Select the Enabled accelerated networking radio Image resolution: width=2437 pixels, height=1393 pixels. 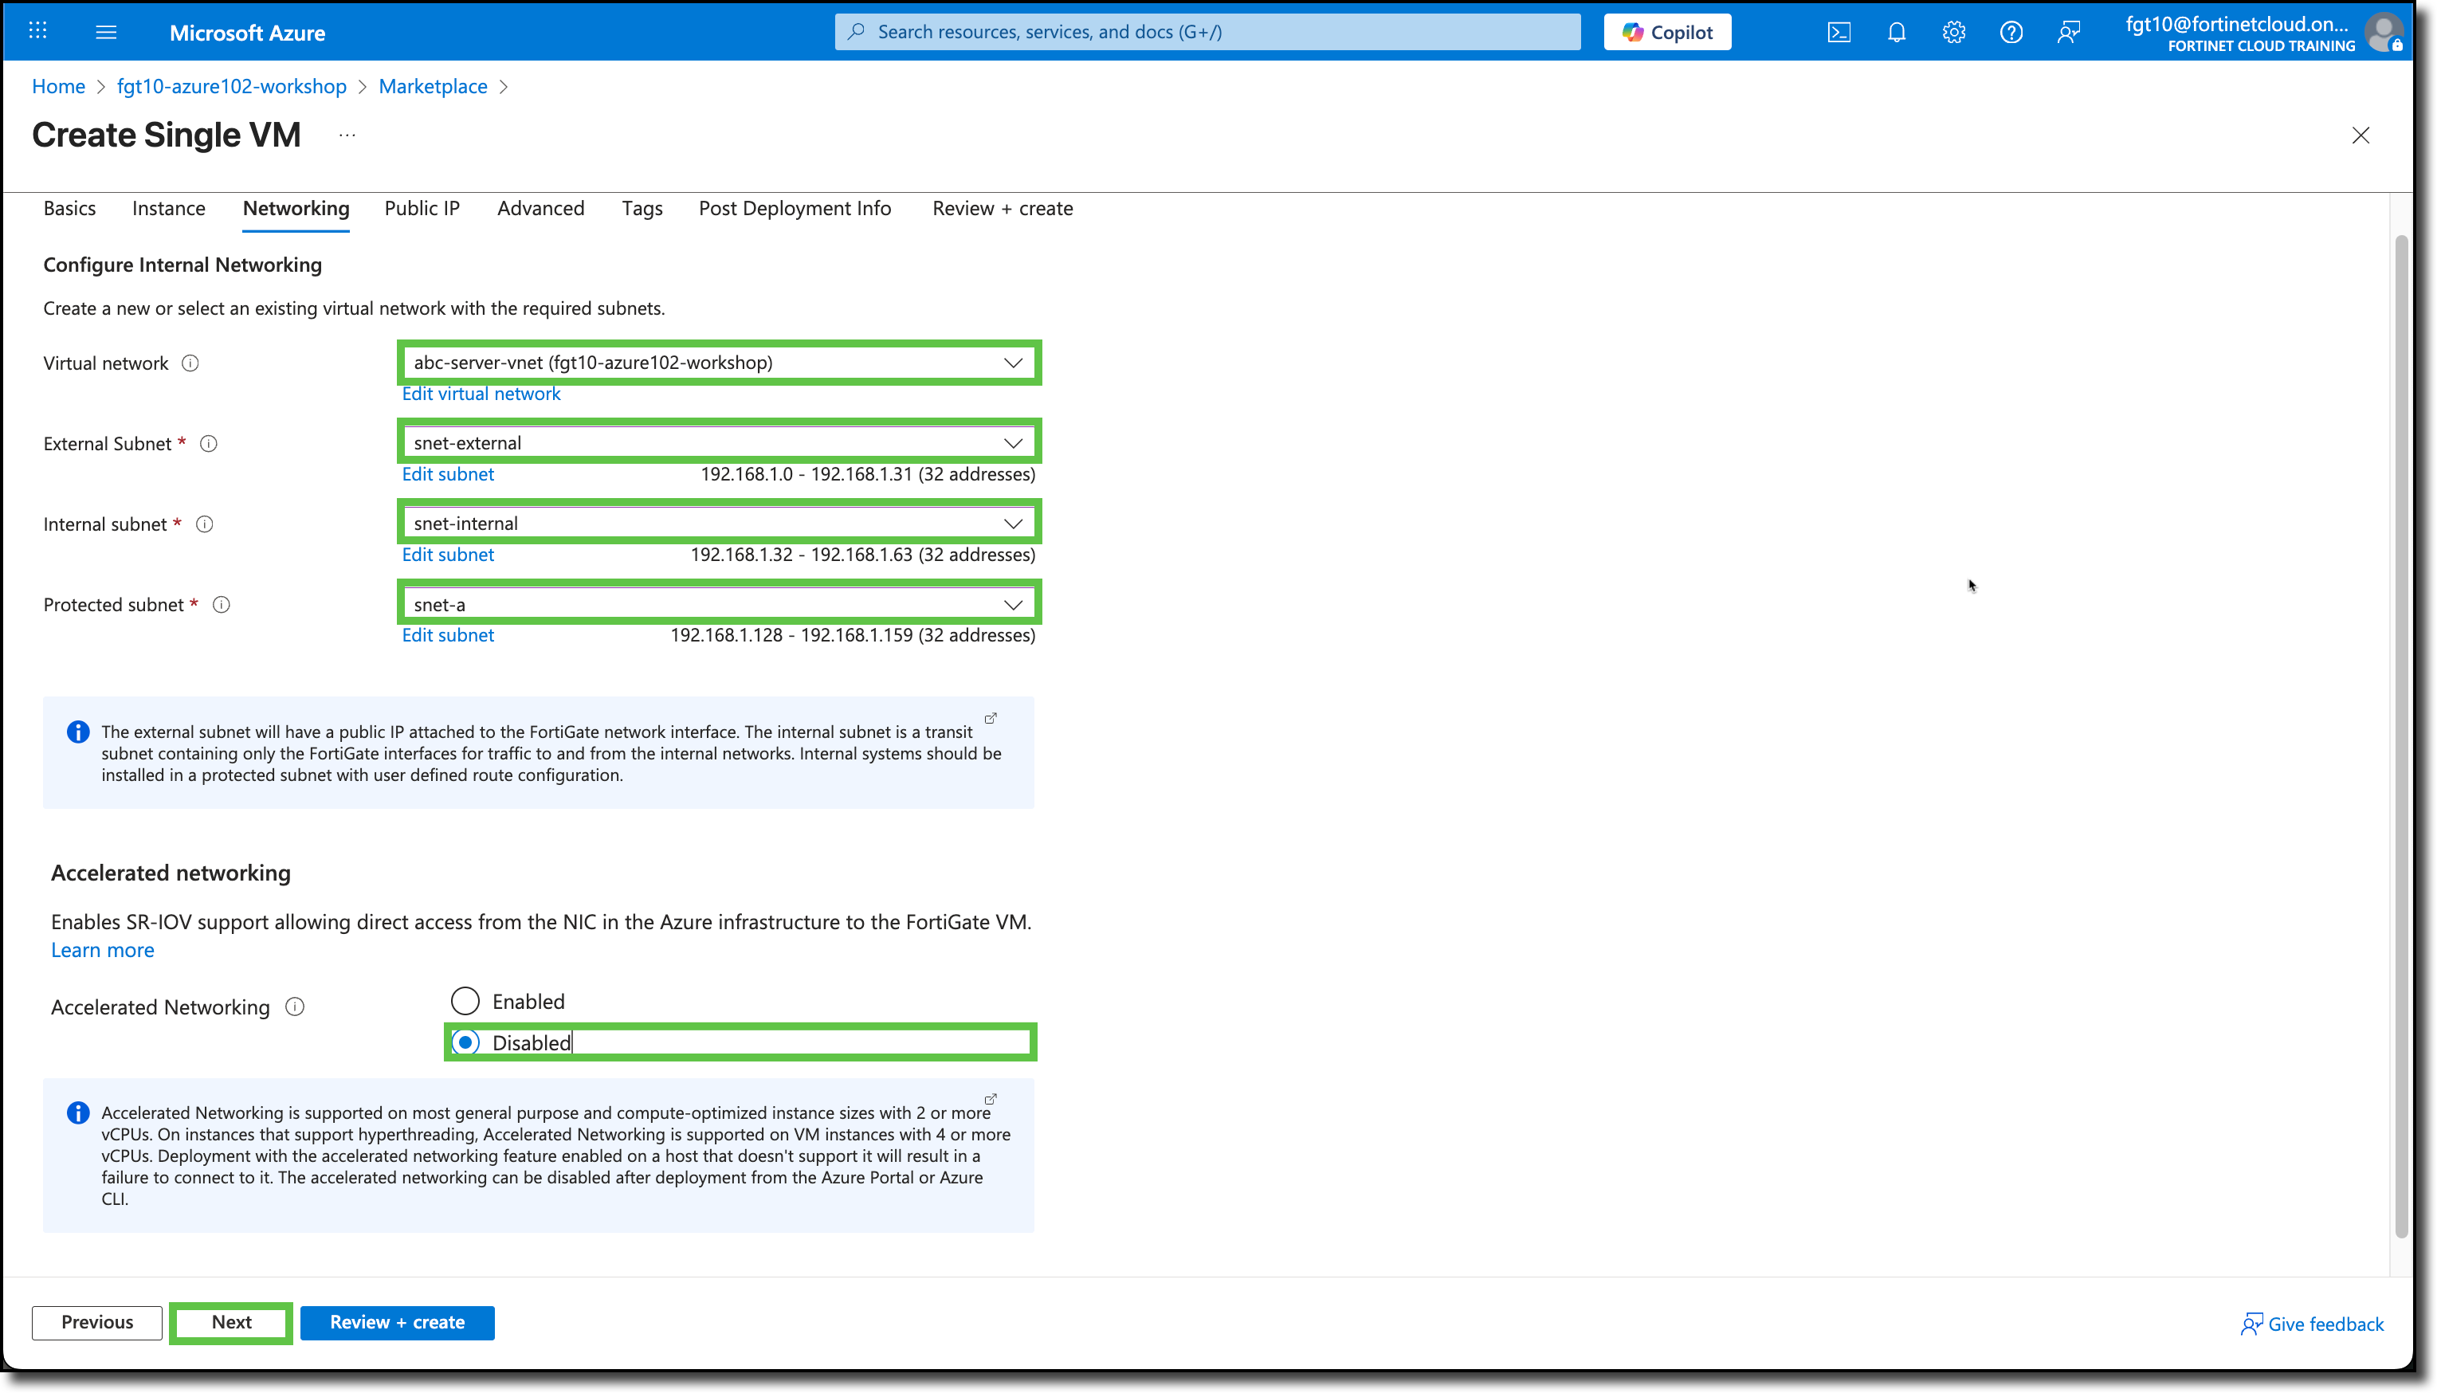[465, 1000]
